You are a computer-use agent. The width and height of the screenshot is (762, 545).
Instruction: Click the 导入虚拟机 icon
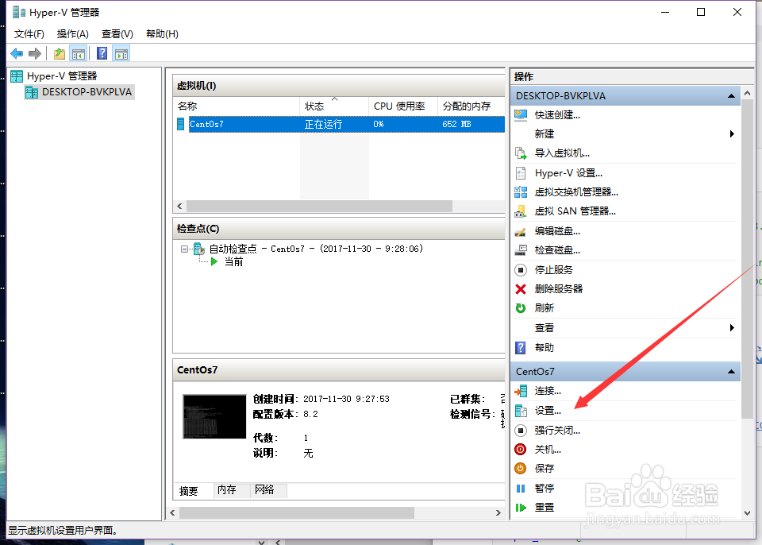(521, 153)
